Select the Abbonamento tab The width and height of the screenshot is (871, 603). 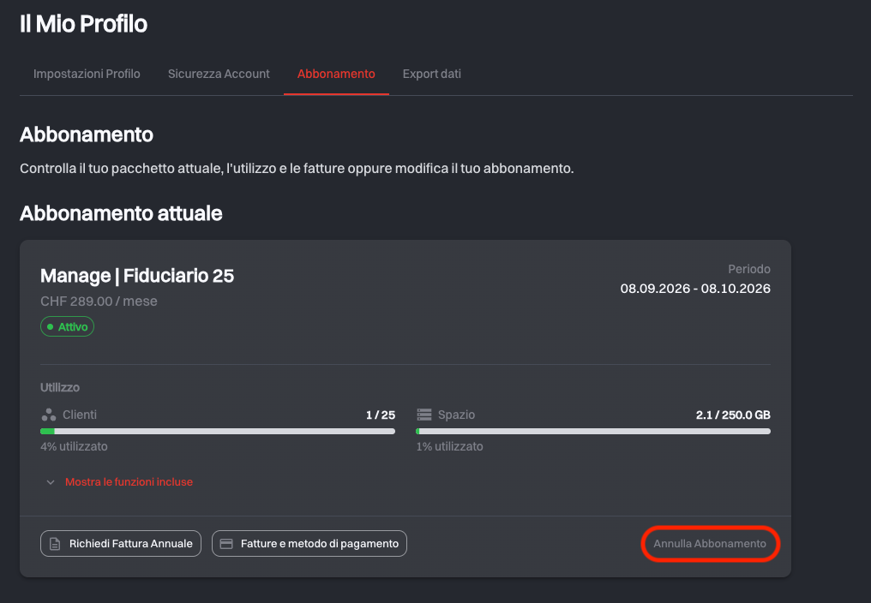[336, 74]
